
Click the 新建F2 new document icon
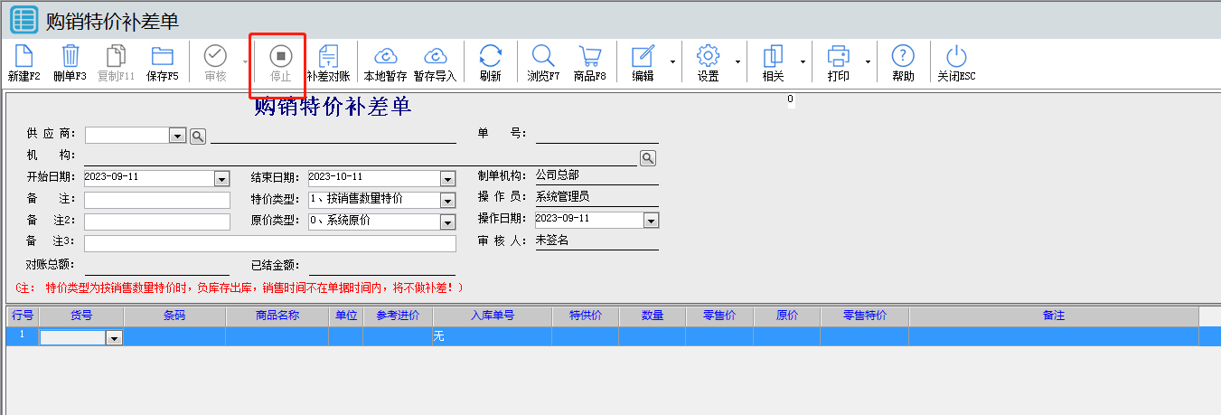click(x=23, y=56)
